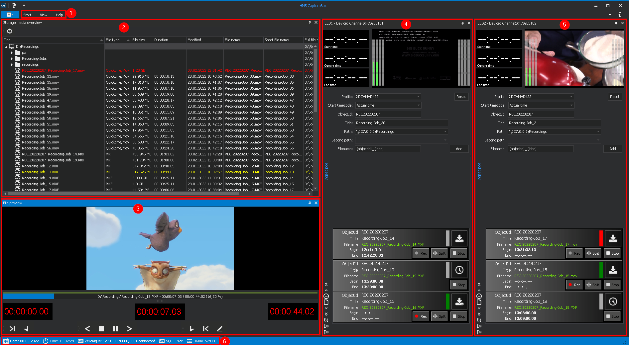Click the new document icon in FEED1 sidebar
The width and height of the screenshot is (629, 345).
tap(326, 302)
